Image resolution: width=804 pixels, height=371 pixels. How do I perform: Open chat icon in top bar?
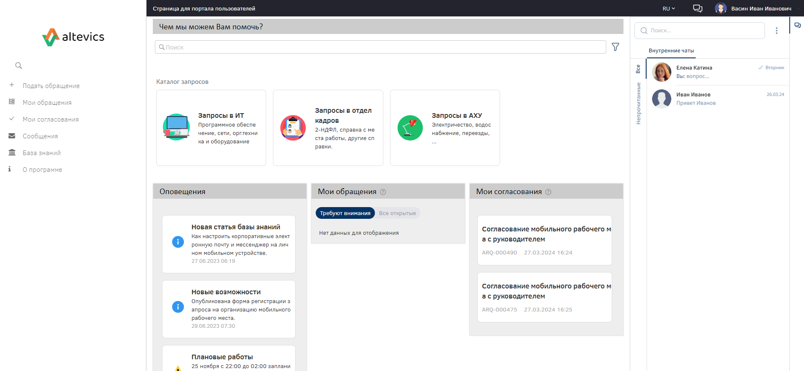coord(697,8)
